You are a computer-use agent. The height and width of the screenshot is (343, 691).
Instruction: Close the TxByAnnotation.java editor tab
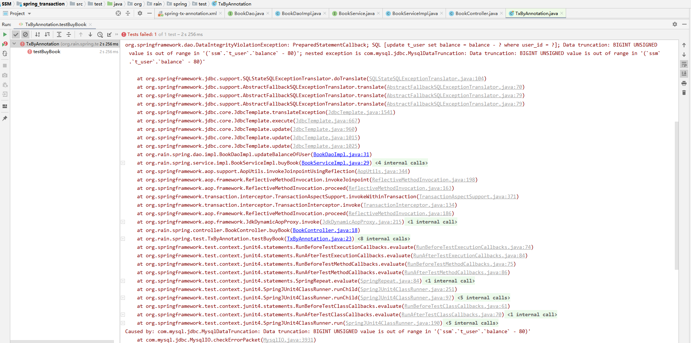[562, 14]
